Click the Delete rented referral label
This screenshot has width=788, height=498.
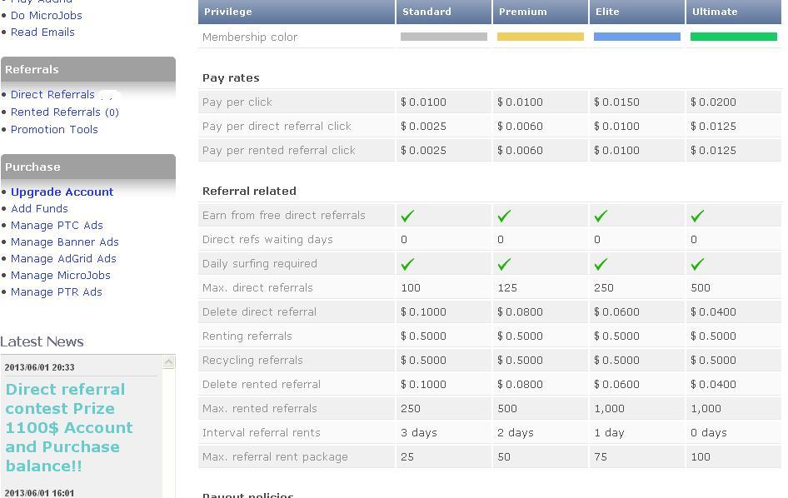click(x=262, y=384)
